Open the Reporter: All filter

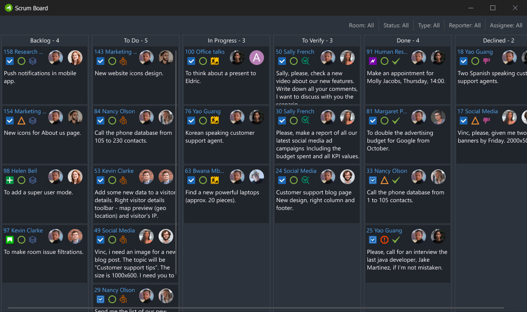465,25
